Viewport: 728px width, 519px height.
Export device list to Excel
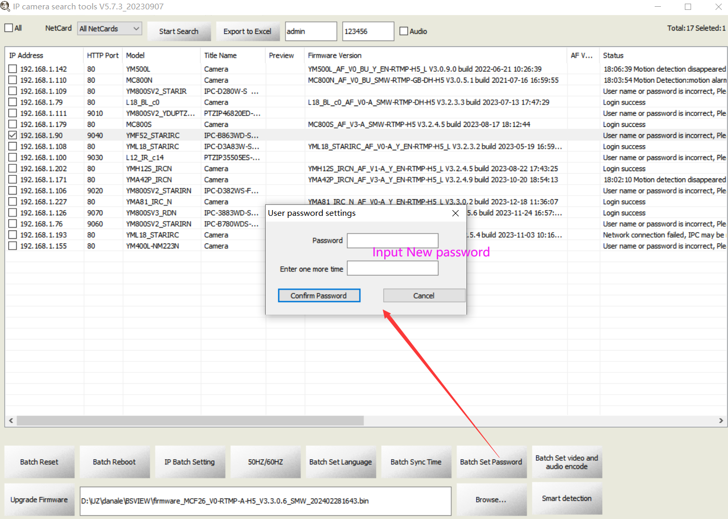[247, 31]
